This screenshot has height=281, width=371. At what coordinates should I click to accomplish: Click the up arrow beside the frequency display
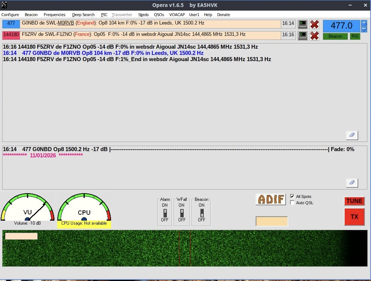(x=364, y=23)
